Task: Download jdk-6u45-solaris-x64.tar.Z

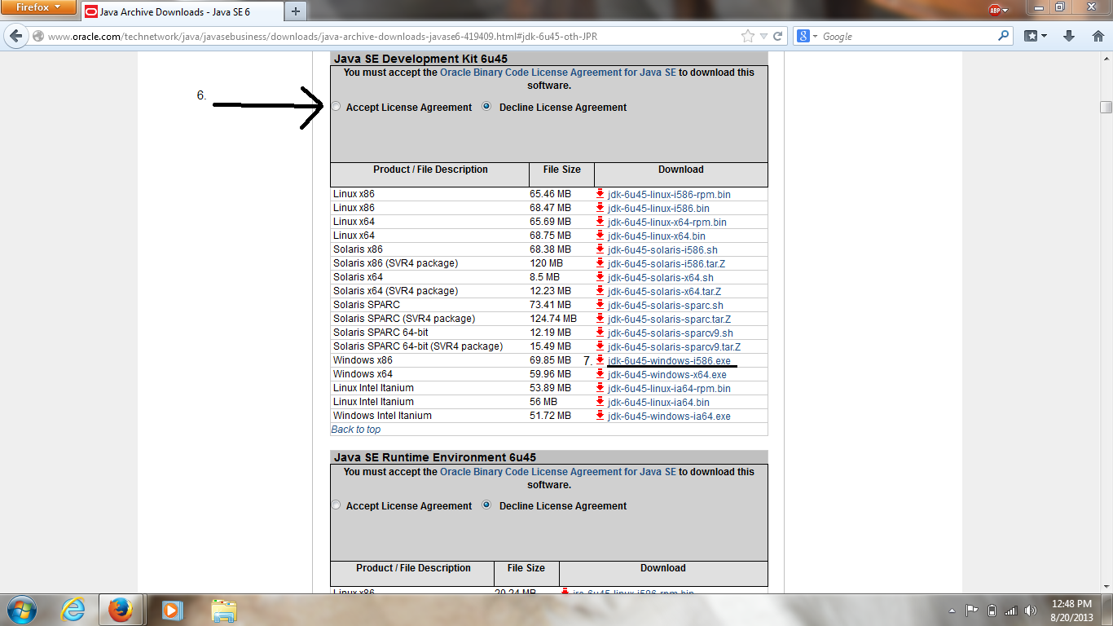Action: 664,292
